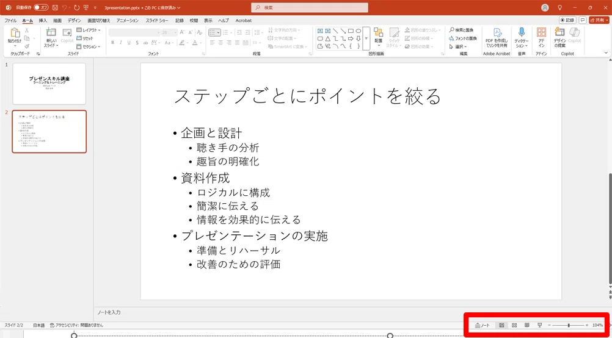This screenshot has width=612, height=338.
Task: Click the Reset (リセット) slide button
Action: (x=85, y=38)
